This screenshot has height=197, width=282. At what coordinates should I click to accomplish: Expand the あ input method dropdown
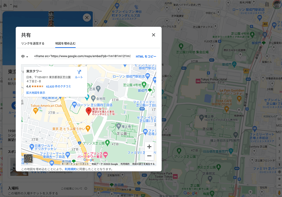(11, 5)
